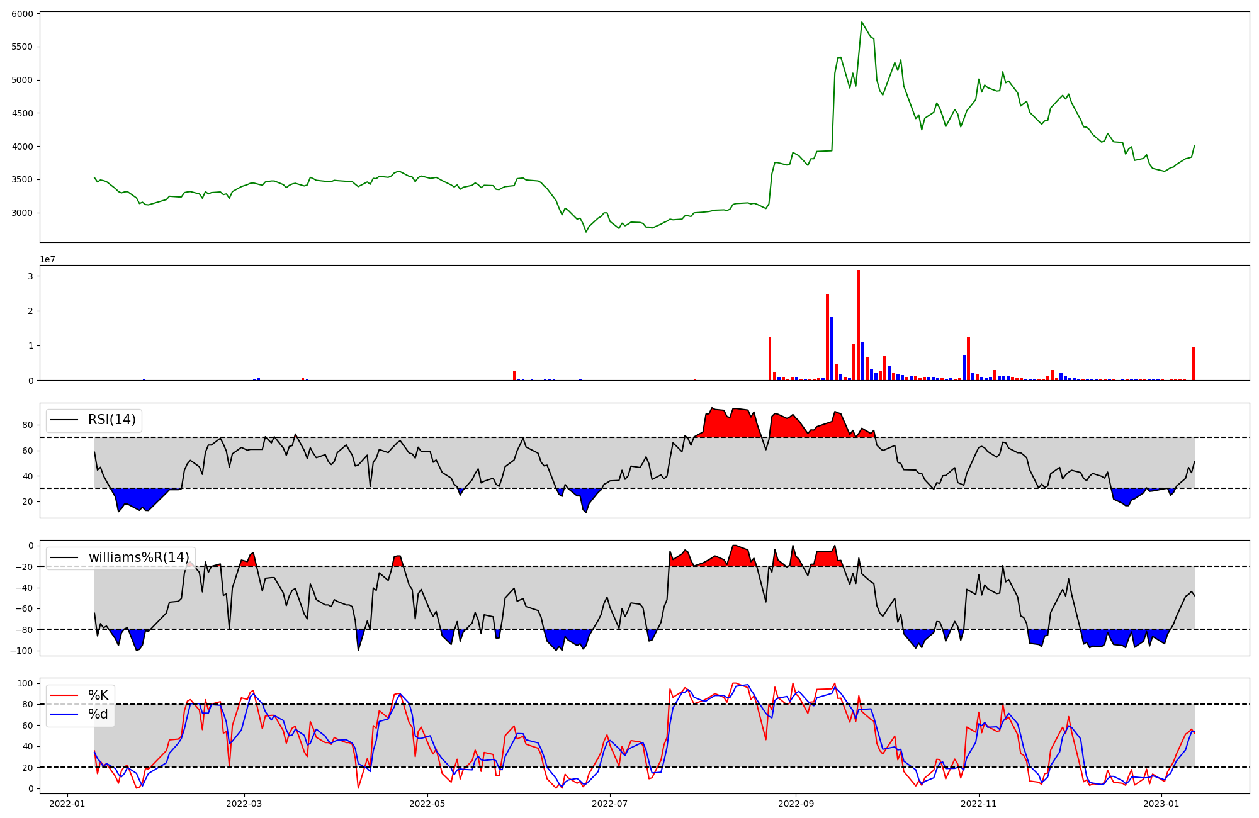Select the %K legend entry text
The image size is (1259, 818).
98,695
